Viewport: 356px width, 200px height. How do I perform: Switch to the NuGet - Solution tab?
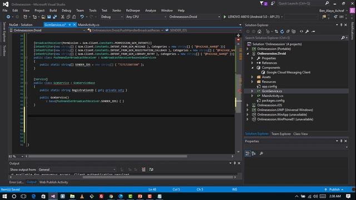point(21,24)
